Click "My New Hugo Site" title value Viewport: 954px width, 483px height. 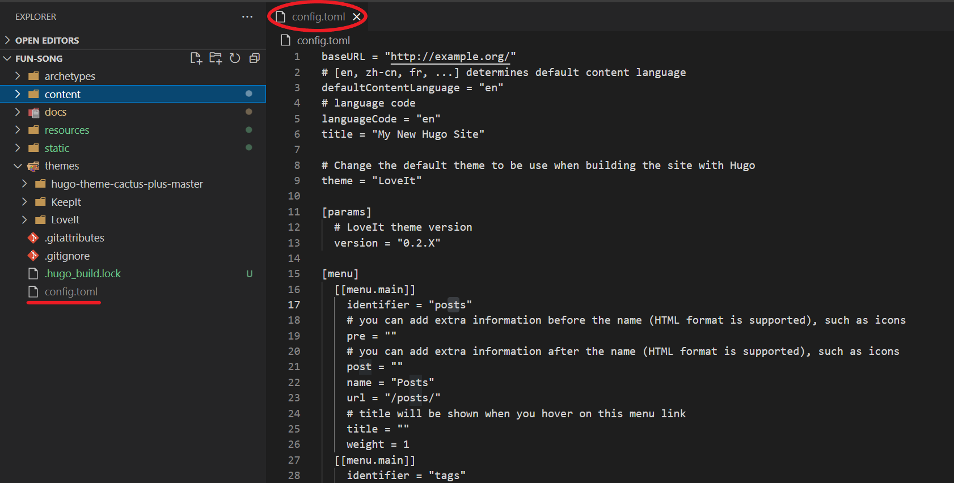(428, 134)
